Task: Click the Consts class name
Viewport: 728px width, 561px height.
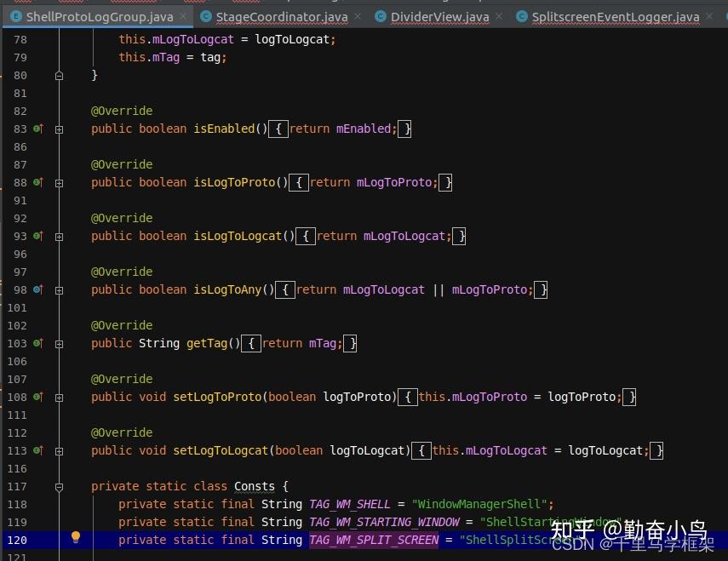Action: coord(255,486)
